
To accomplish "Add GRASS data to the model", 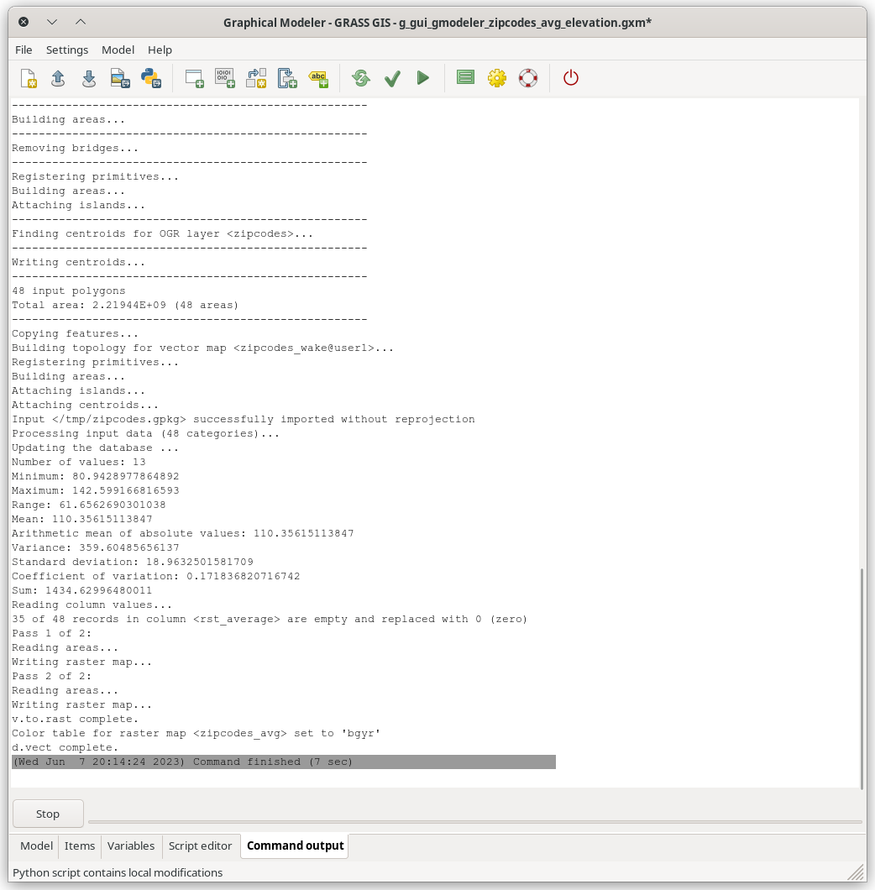I will pos(224,78).
